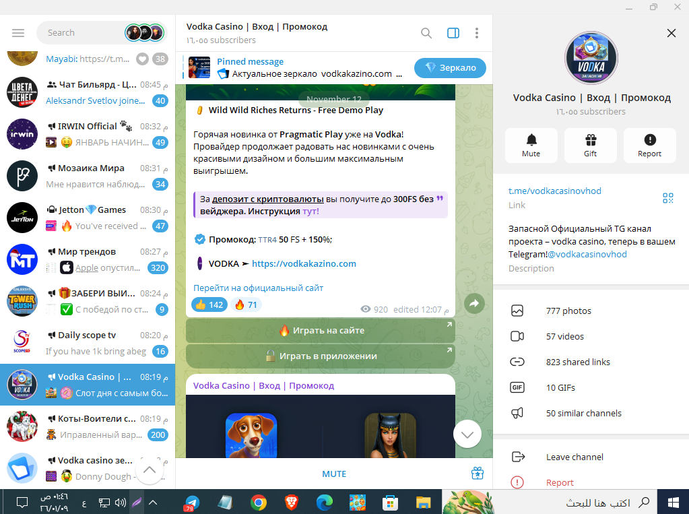Viewport: 689px width, 514px height.
Task: Open the https://vodkakazino.com link
Action: (304, 264)
